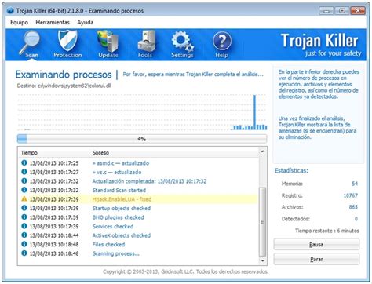372x284 pixels.
Task: Click the log scrollbar up arrow
Action: 263,151
